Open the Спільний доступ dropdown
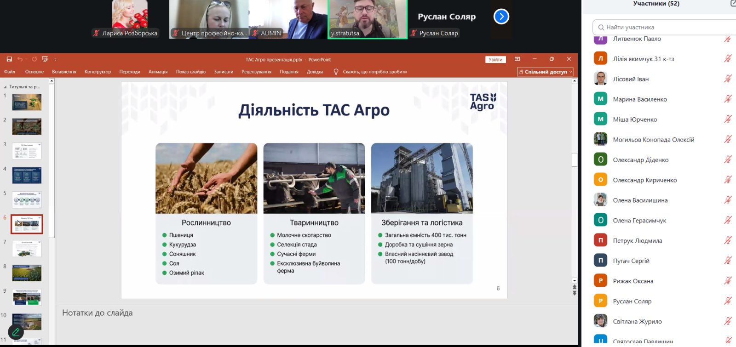The width and height of the screenshot is (736, 347). click(x=545, y=72)
